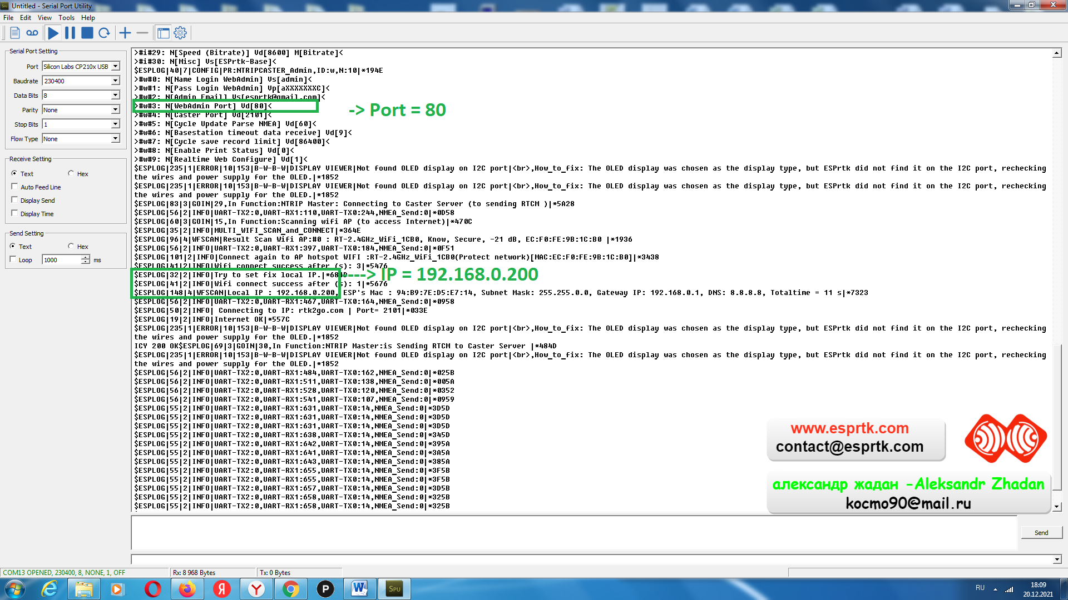Image resolution: width=1068 pixels, height=600 pixels.
Task: Open the Tools menu
Action: click(66, 18)
